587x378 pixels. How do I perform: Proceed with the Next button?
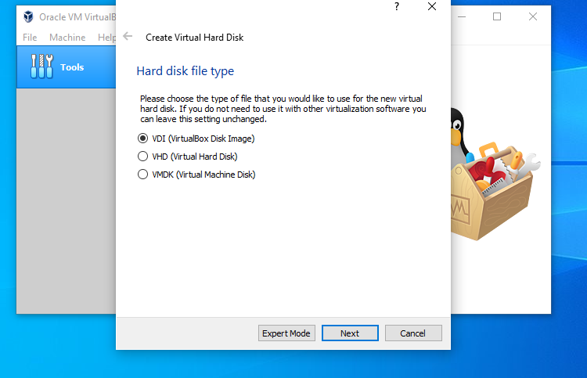[350, 333]
